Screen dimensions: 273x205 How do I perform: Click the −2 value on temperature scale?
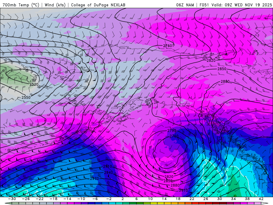click(x=109, y=199)
